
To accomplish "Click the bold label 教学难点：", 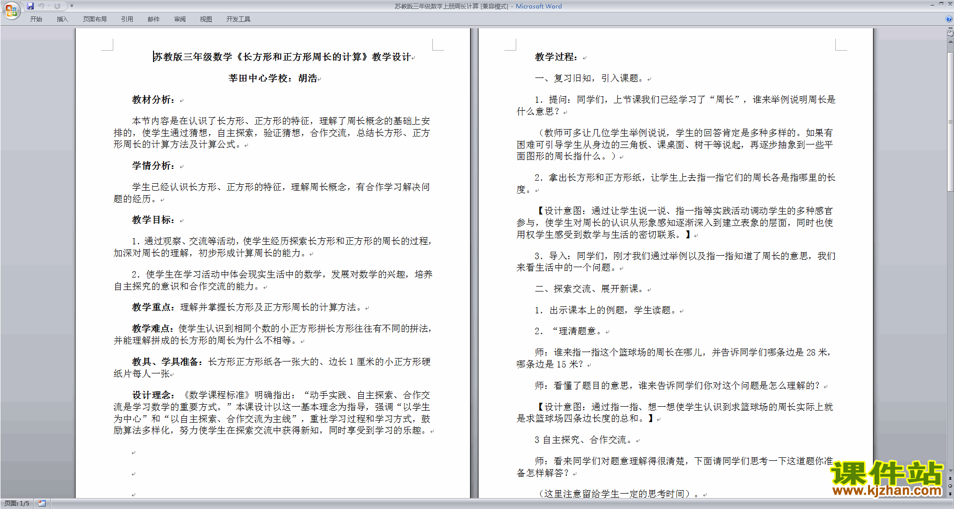I will click(x=154, y=328).
